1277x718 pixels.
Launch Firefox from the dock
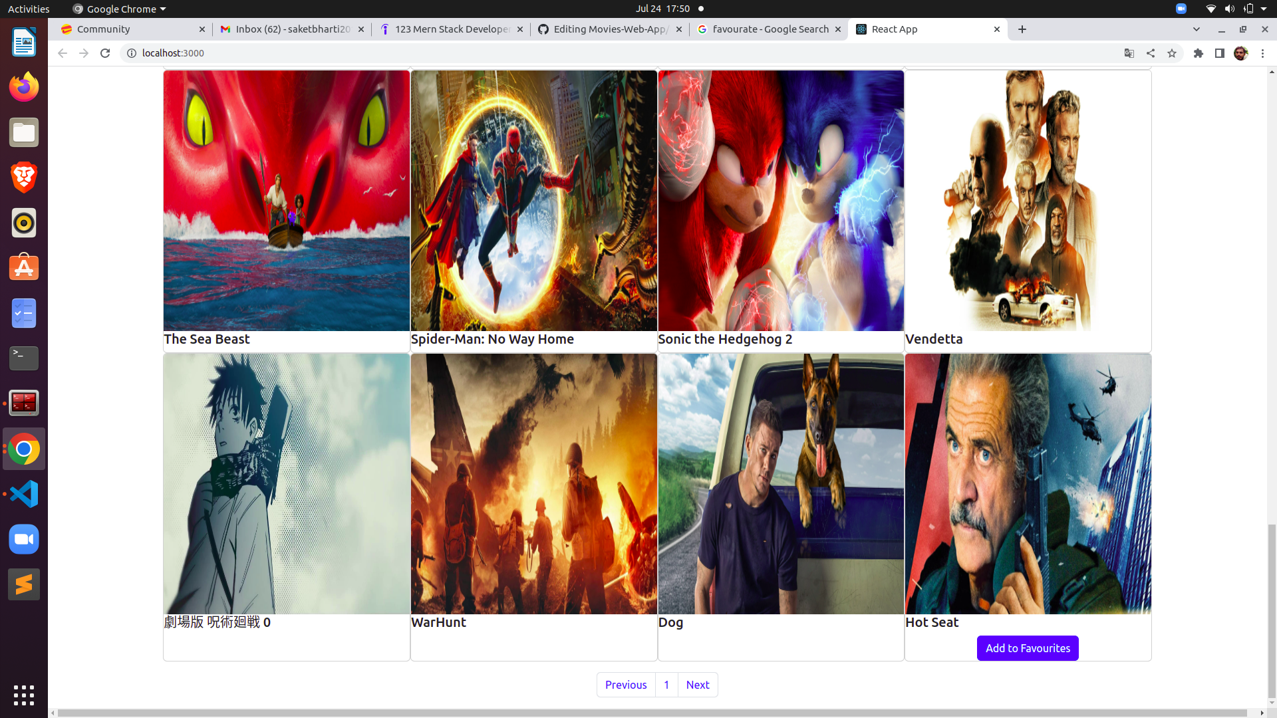pos(24,87)
